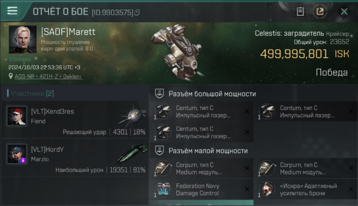
Task: Open «Искра» adaptive armor hardener module
Action: point(306,189)
